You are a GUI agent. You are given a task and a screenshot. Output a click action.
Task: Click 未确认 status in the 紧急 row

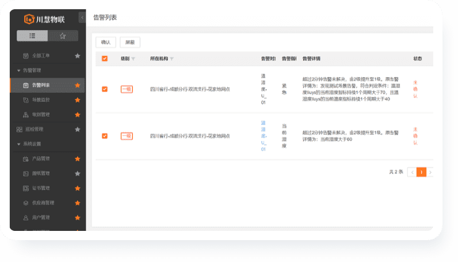coord(415,89)
